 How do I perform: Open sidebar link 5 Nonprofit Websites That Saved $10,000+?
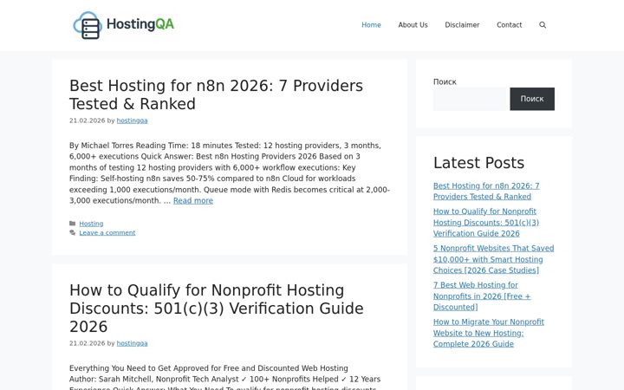tap(493, 259)
